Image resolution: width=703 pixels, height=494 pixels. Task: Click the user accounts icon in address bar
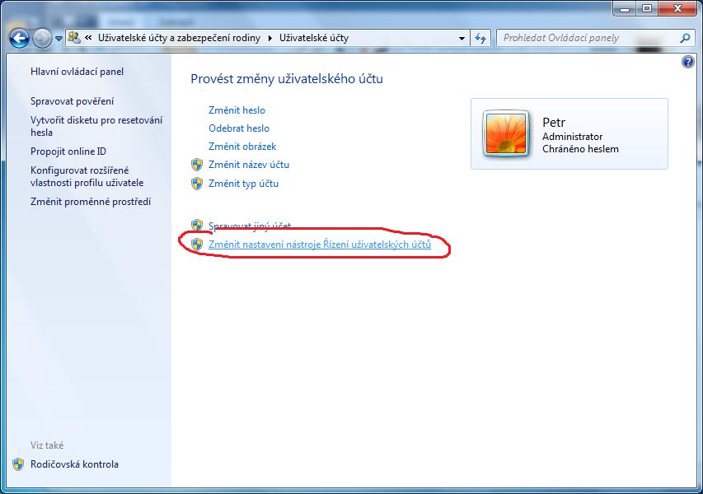pos(74,38)
